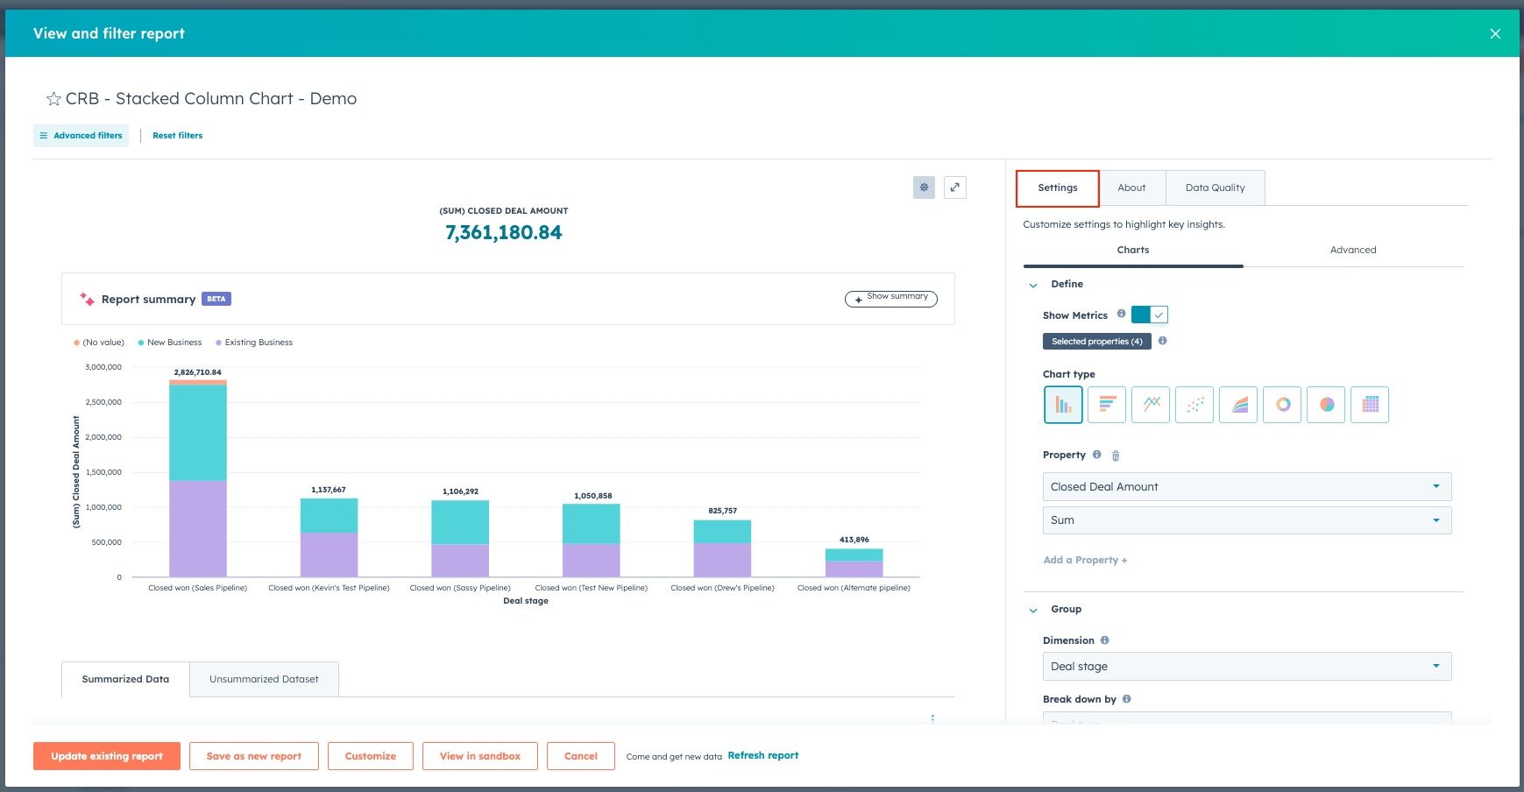
Task: Select the vertical bar chart type
Action: tap(1063, 405)
